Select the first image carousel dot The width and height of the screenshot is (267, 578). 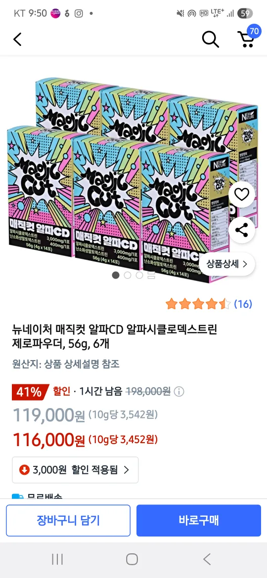[x=116, y=275]
